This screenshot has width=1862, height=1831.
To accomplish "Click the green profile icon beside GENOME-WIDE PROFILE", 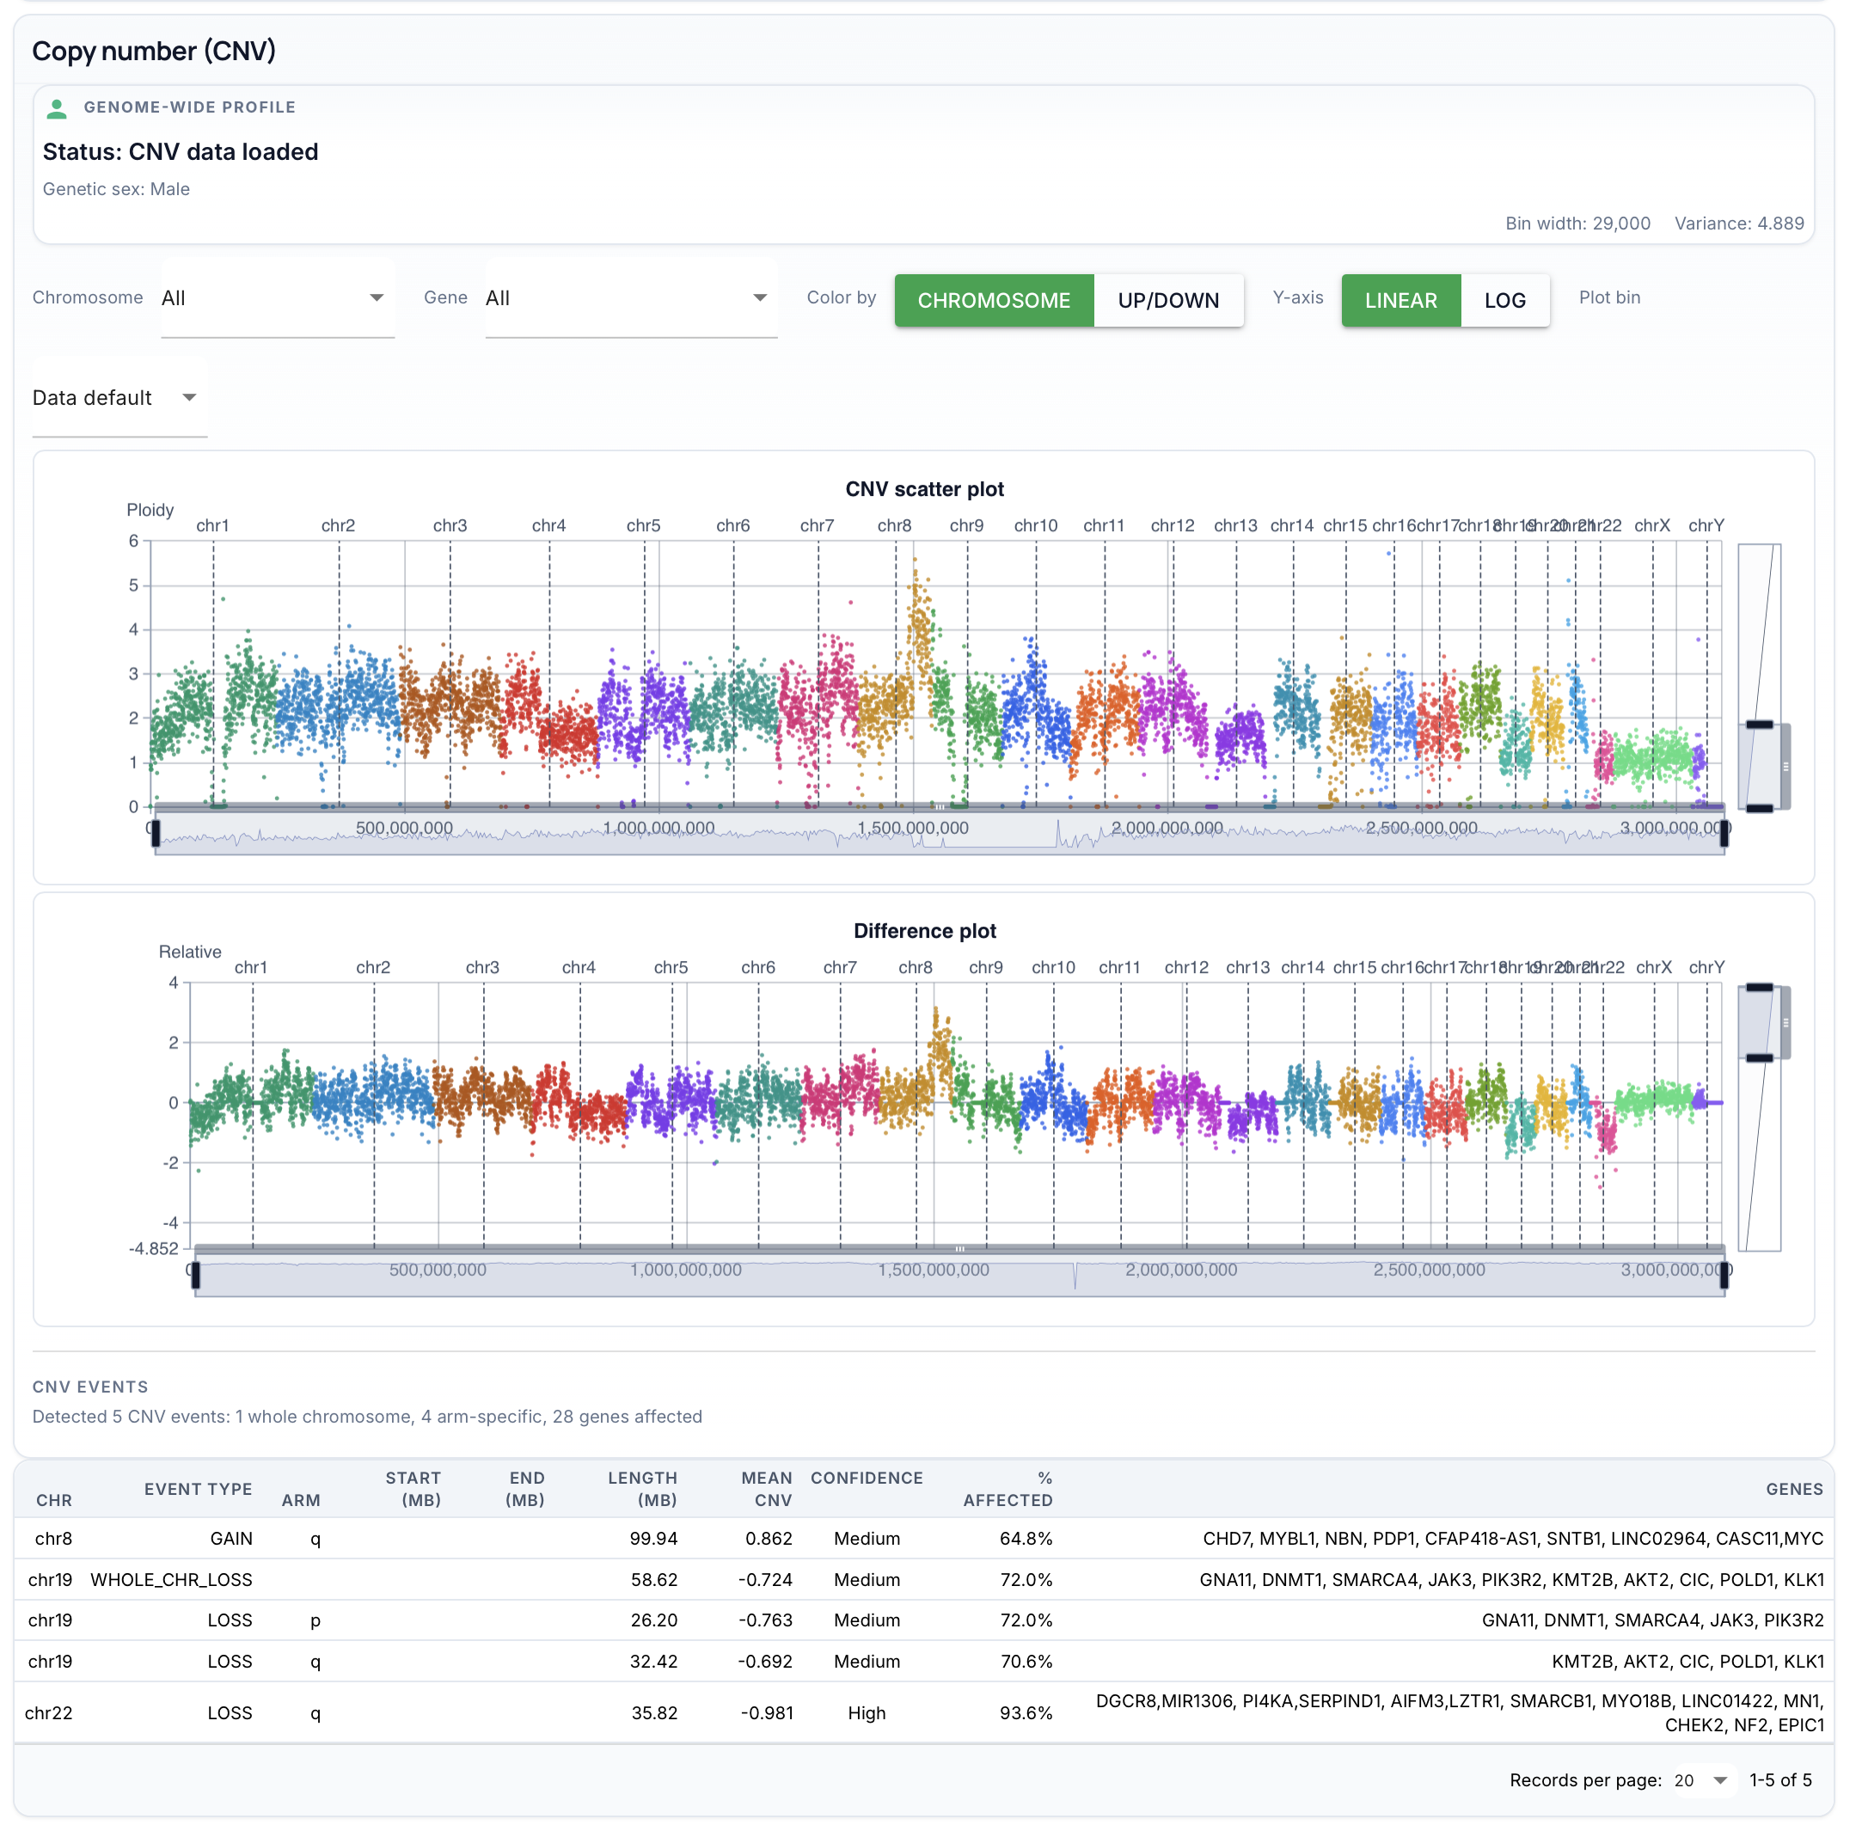I will (58, 108).
